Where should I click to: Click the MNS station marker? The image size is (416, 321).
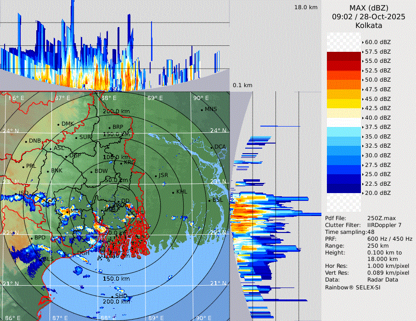[x=202, y=110]
